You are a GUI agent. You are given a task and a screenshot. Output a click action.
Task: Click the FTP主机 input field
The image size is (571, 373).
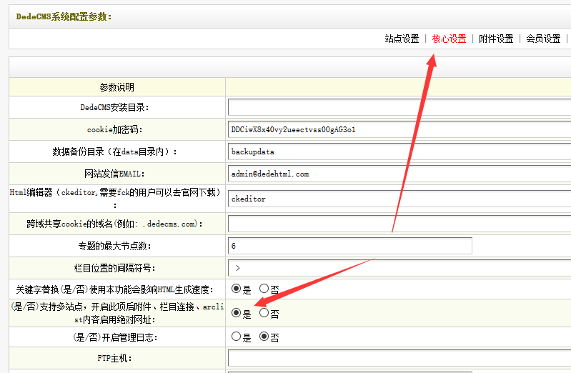coord(399,358)
